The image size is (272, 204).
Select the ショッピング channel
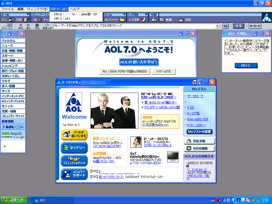(x=13, y=66)
